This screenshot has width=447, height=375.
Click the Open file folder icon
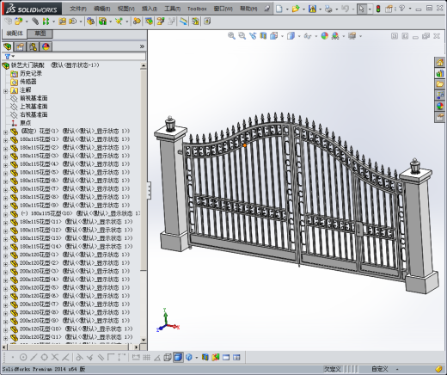point(296,9)
